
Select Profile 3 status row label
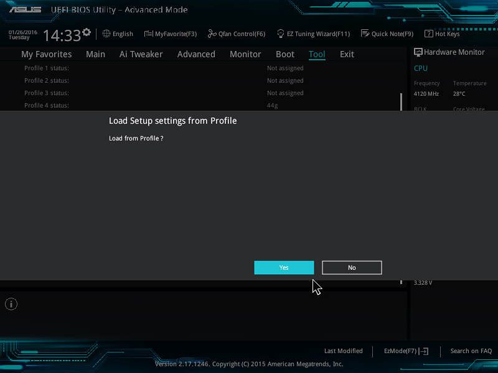click(46, 93)
